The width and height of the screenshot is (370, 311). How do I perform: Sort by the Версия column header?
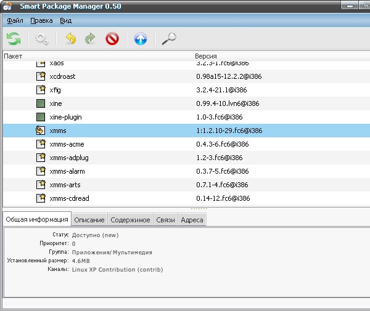[x=282, y=56]
